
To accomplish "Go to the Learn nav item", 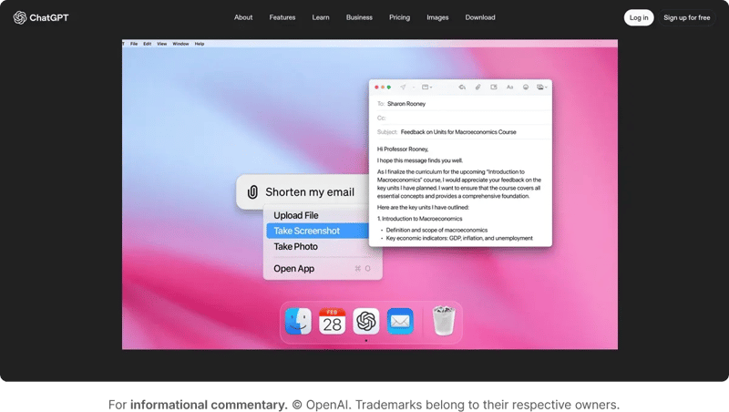I will point(321,17).
